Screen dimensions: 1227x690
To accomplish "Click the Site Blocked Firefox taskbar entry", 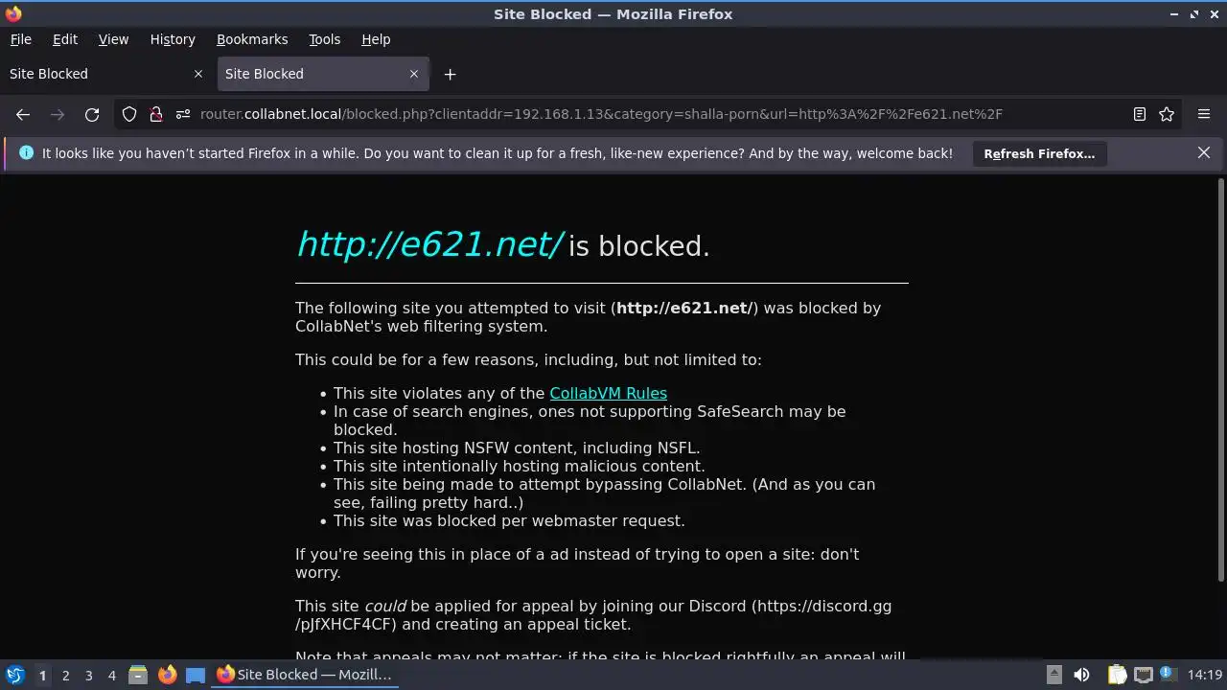I will (x=304, y=675).
